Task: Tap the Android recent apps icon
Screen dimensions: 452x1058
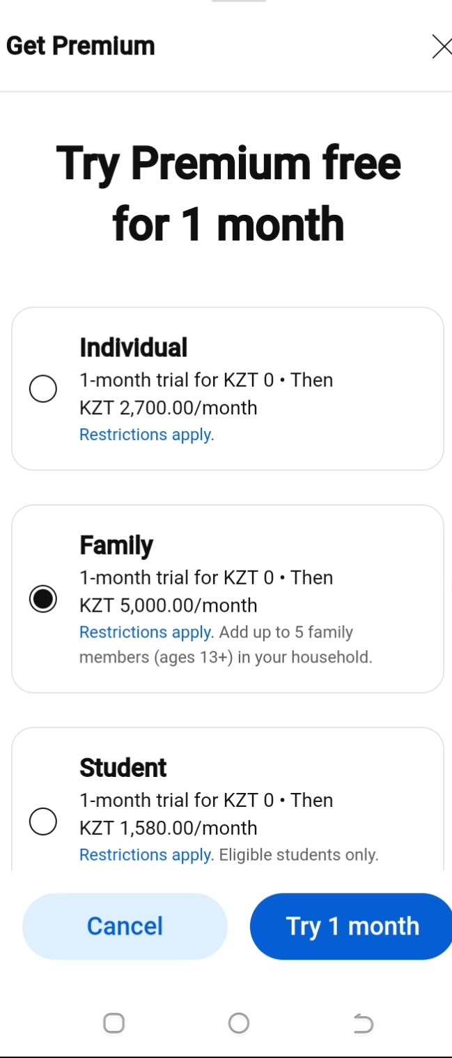Action: [x=114, y=1023]
